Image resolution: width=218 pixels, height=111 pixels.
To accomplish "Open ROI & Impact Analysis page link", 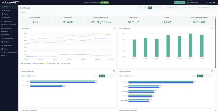I will click(x=10, y=53).
